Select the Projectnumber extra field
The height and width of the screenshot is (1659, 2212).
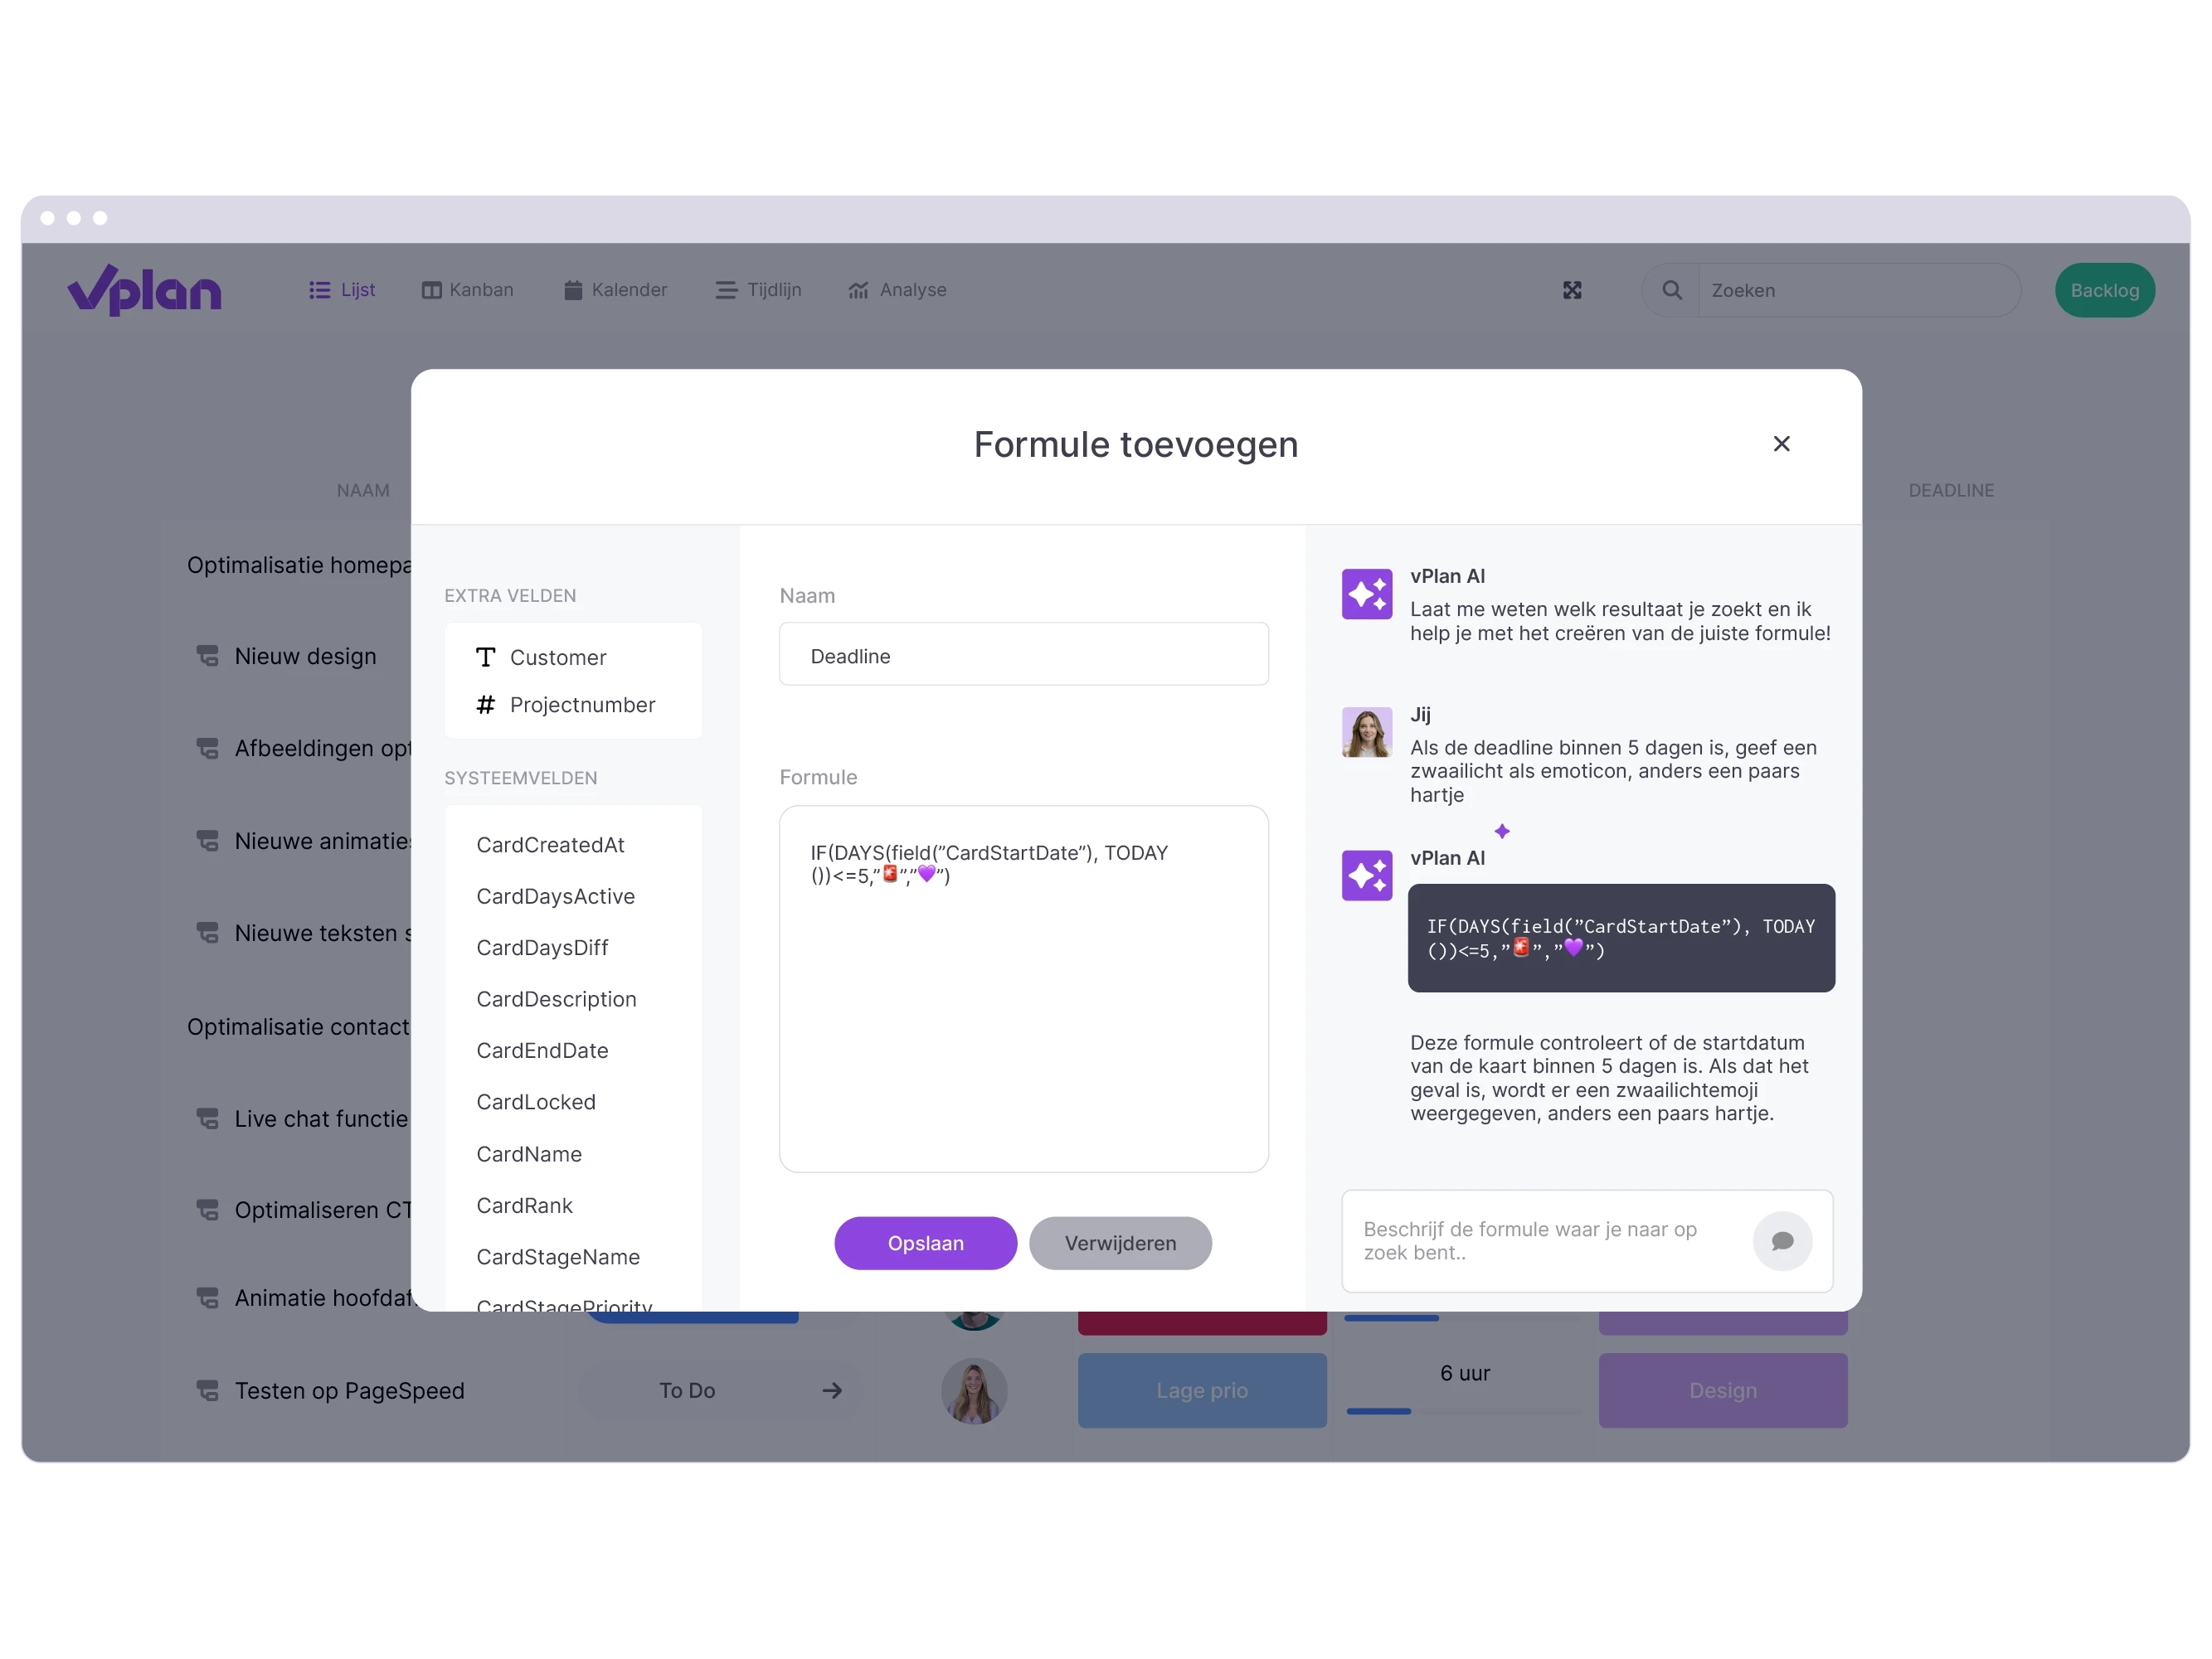tap(582, 704)
